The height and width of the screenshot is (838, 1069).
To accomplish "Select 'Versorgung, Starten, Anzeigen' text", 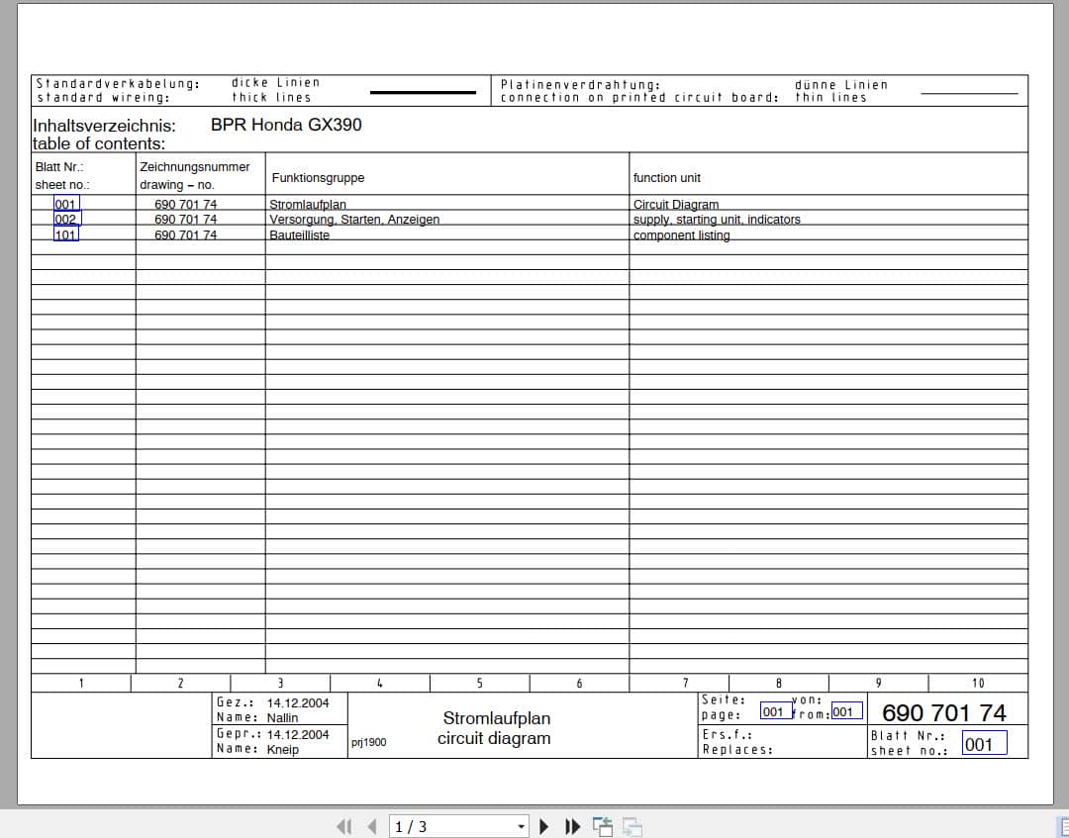I will pyautogui.click(x=353, y=220).
